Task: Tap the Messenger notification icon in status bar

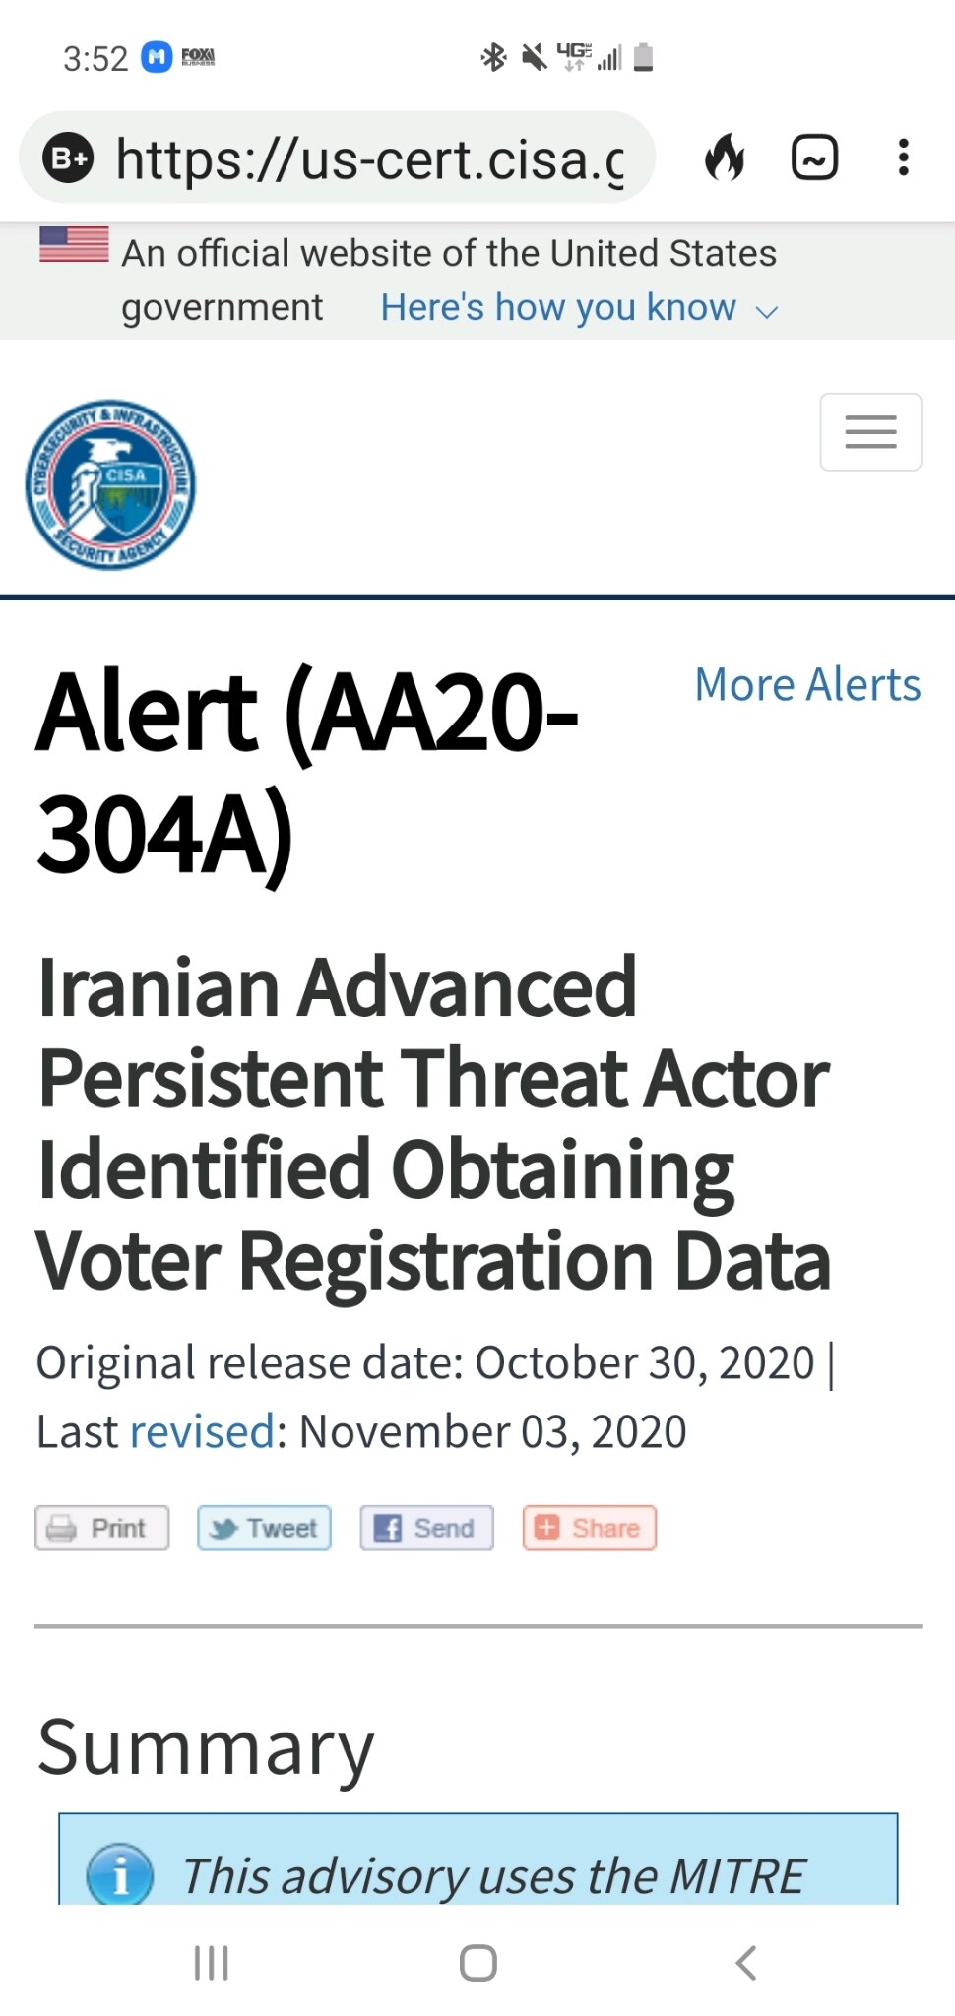Action: (x=155, y=56)
